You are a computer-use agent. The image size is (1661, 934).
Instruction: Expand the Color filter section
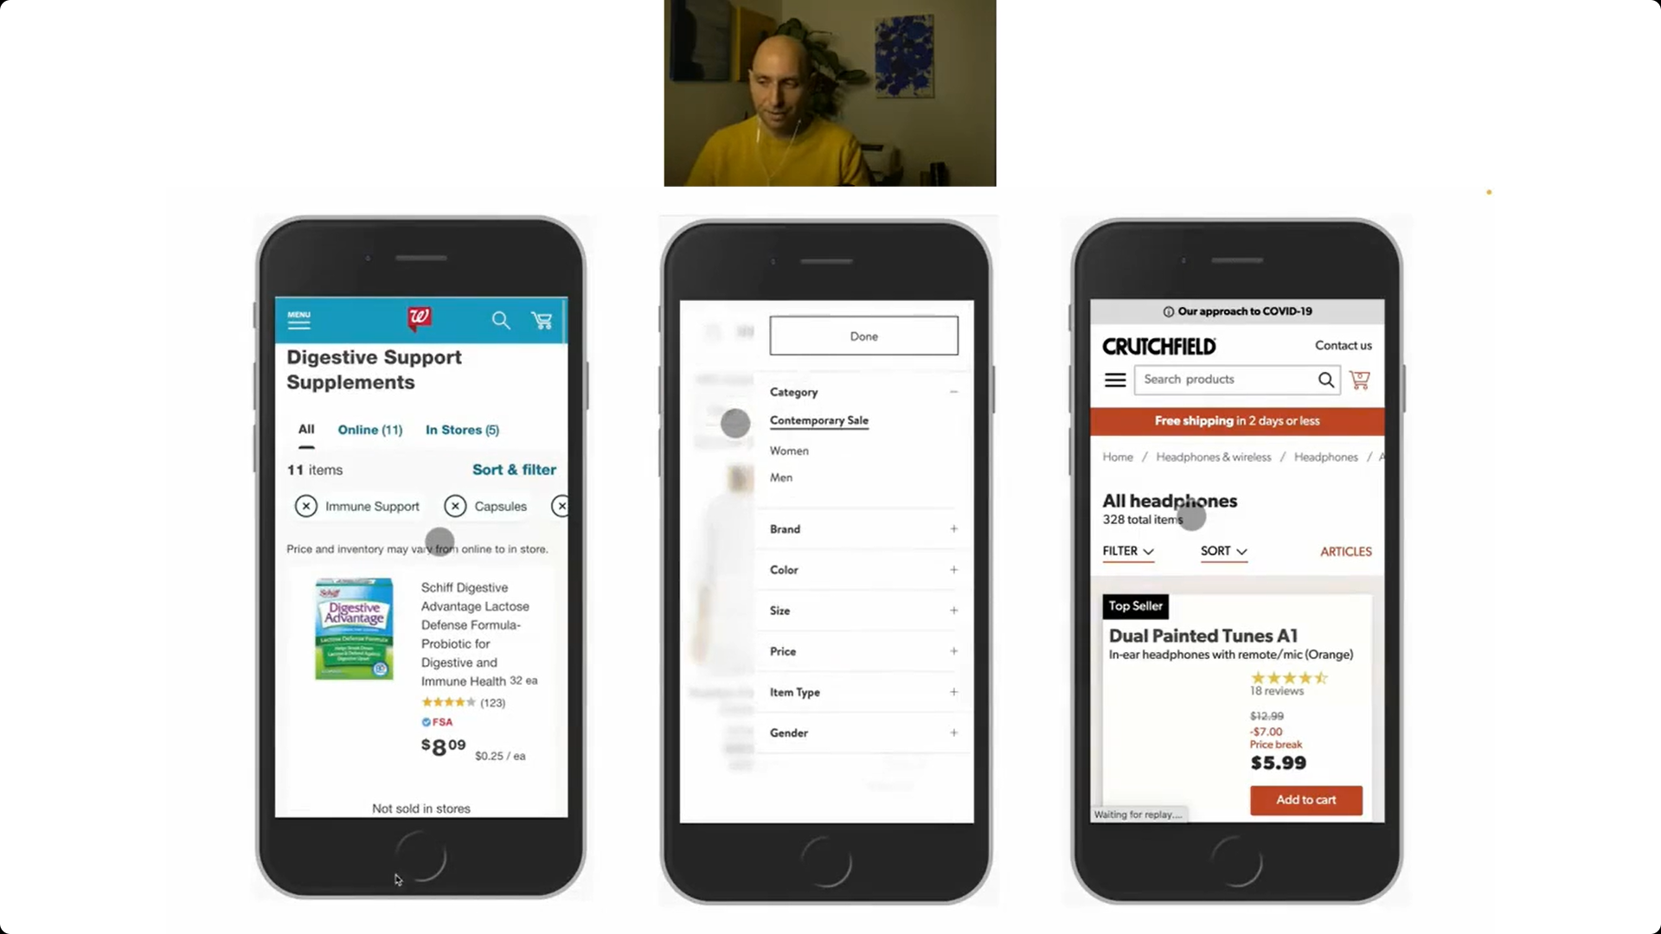953,569
